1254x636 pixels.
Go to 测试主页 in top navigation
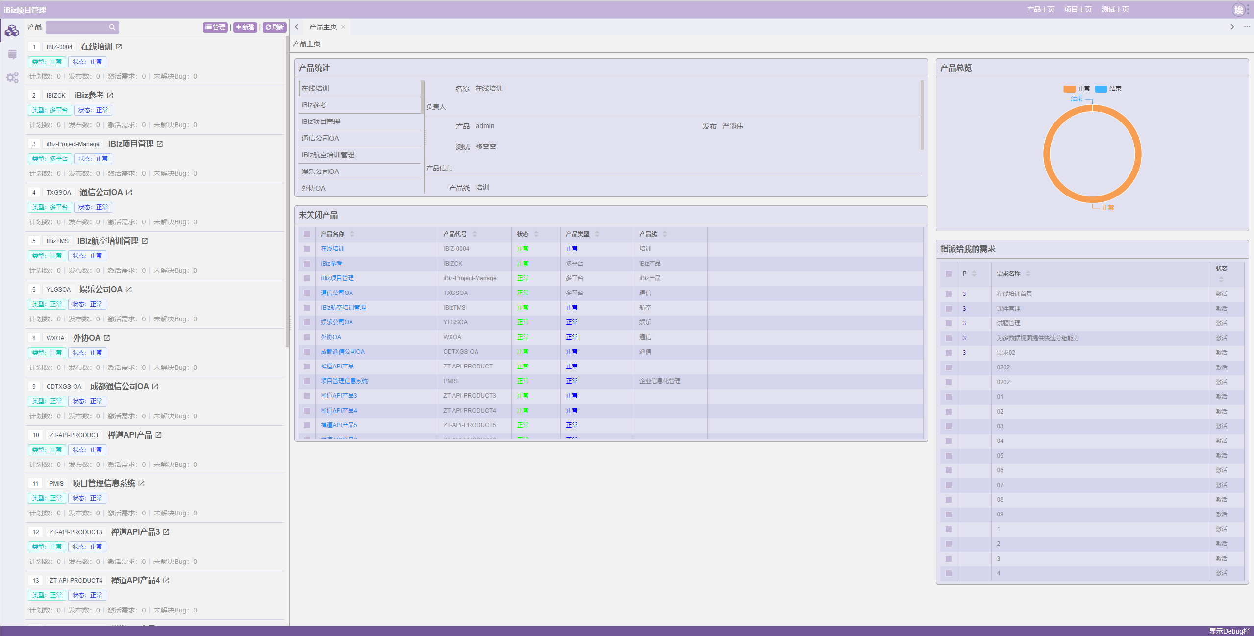[x=1115, y=10]
